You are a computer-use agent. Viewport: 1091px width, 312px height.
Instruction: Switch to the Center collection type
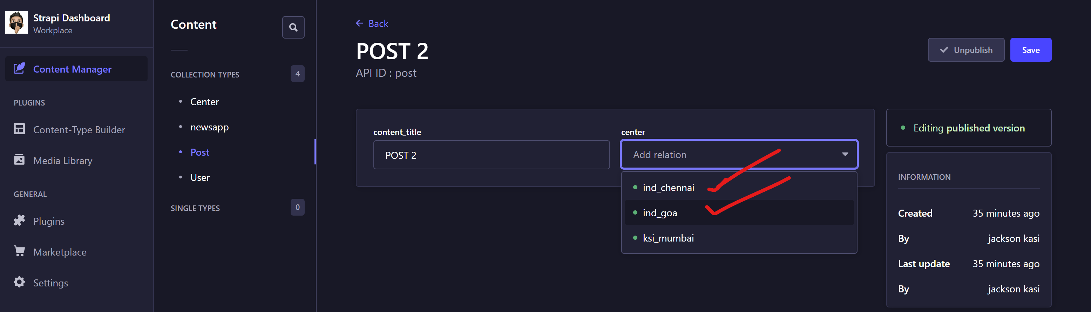pyautogui.click(x=205, y=102)
